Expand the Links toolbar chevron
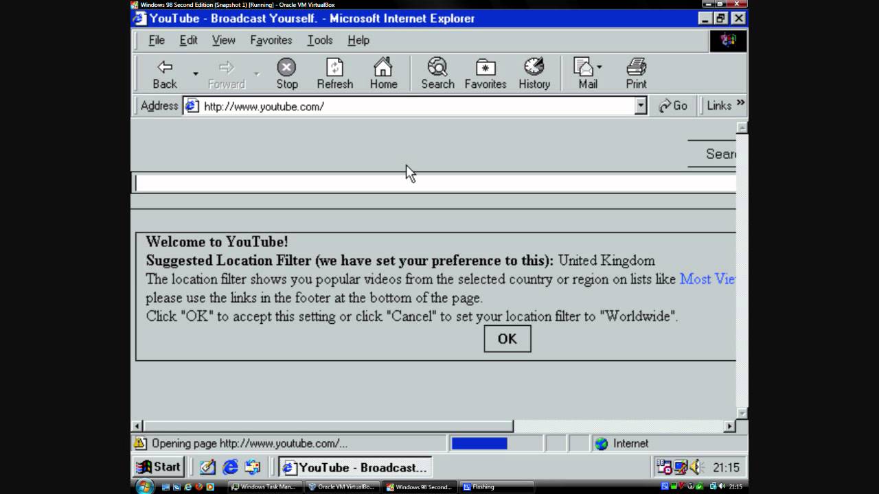The height and width of the screenshot is (494, 879). pyautogui.click(x=740, y=104)
